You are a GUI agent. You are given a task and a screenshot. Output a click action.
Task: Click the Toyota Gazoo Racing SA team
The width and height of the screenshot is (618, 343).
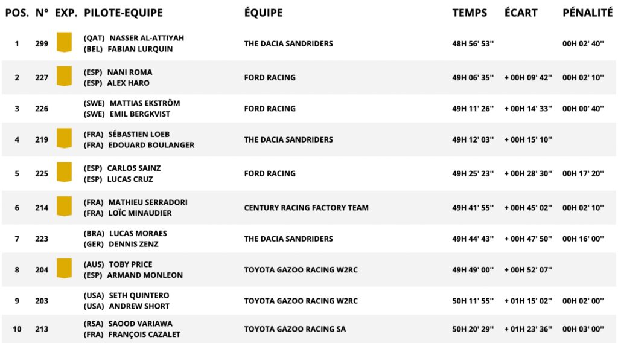pyautogui.click(x=295, y=329)
